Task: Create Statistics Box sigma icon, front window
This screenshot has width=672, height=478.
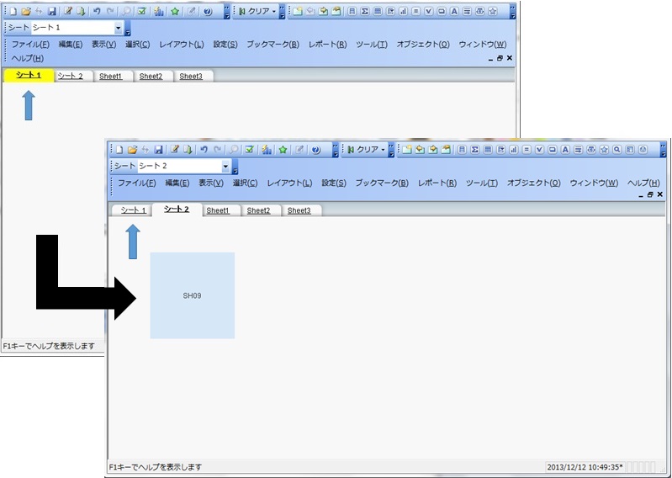Action: [475, 149]
